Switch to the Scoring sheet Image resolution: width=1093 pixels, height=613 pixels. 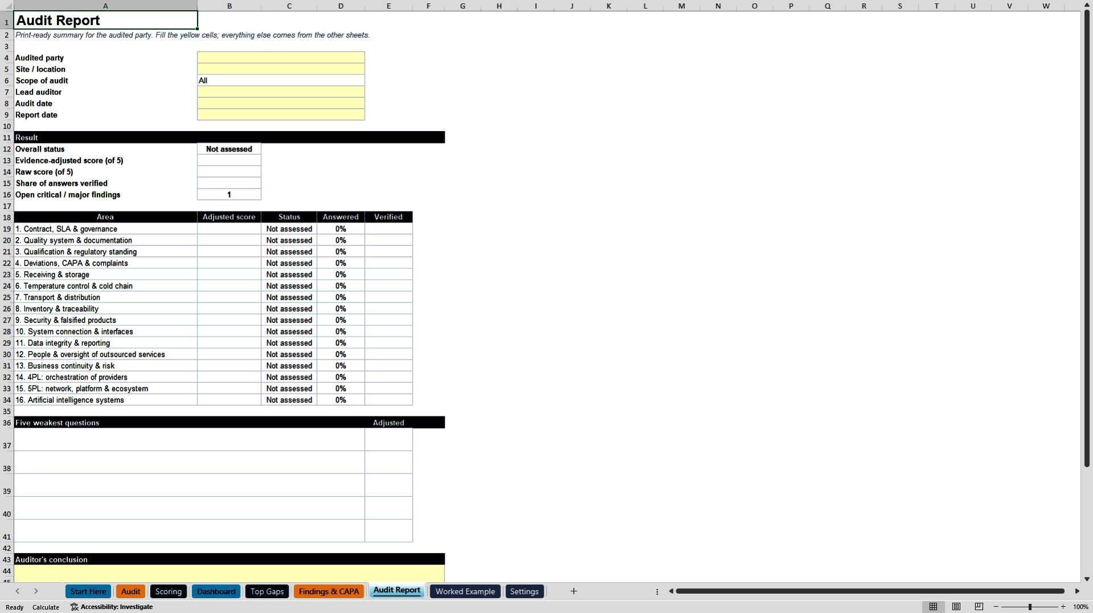tap(169, 591)
